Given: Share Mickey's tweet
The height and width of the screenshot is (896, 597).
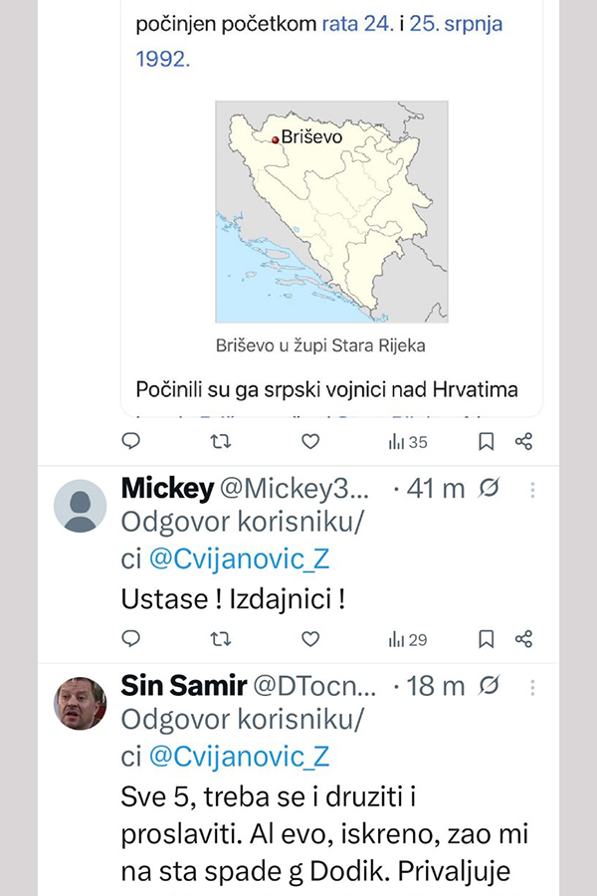Looking at the screenshot, I should [x=524, y=638].
